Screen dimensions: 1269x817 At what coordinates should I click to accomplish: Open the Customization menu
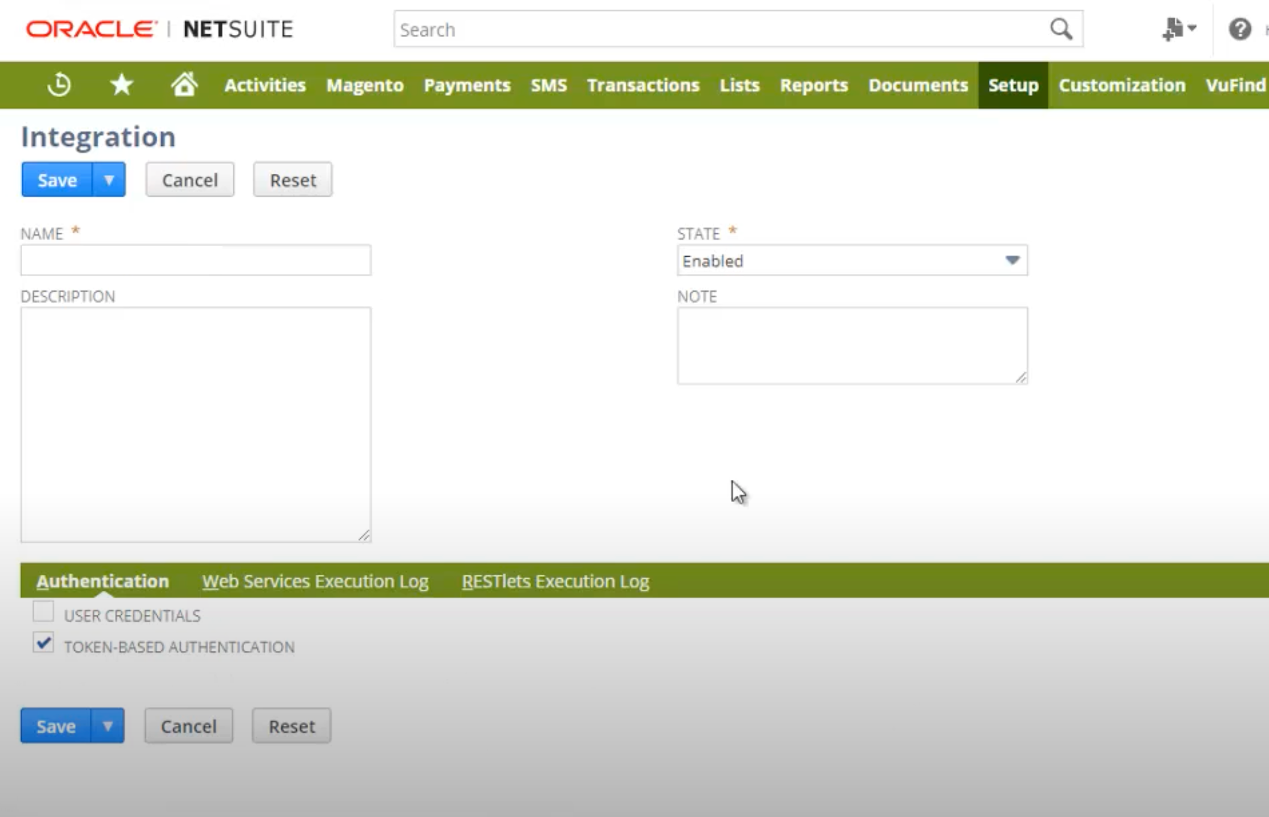pos(1121,85)
